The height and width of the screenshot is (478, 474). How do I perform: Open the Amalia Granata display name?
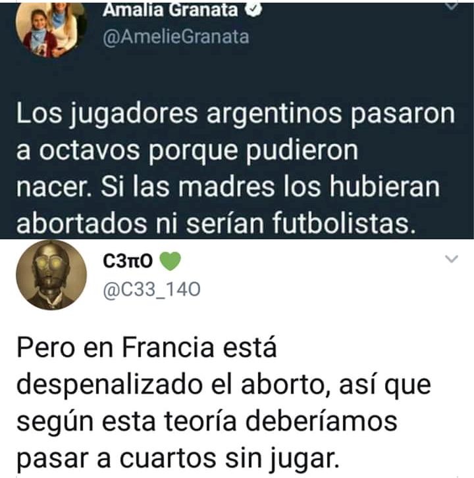tap(170, 11)
